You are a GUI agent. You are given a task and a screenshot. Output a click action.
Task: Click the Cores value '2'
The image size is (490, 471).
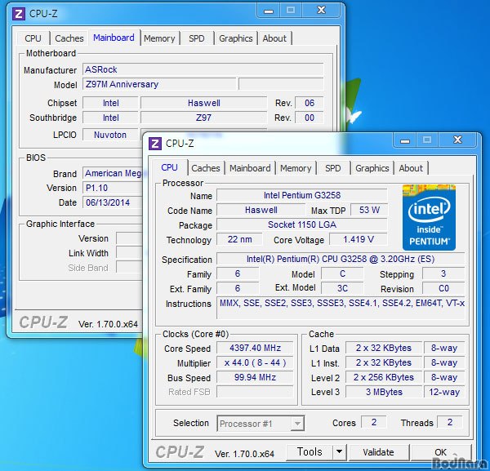[374, 422]
